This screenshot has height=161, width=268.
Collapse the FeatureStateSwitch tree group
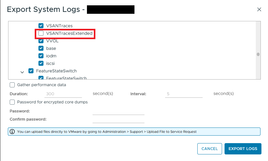coord(22,72)
